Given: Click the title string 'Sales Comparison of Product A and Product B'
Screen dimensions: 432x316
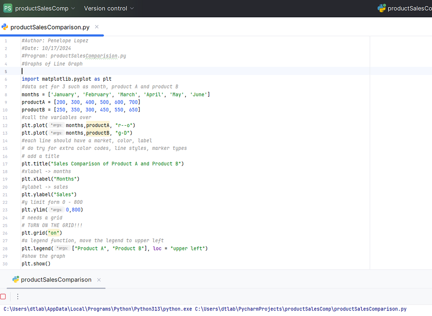Looking at the screenshot, I should (x=116, y=164).
